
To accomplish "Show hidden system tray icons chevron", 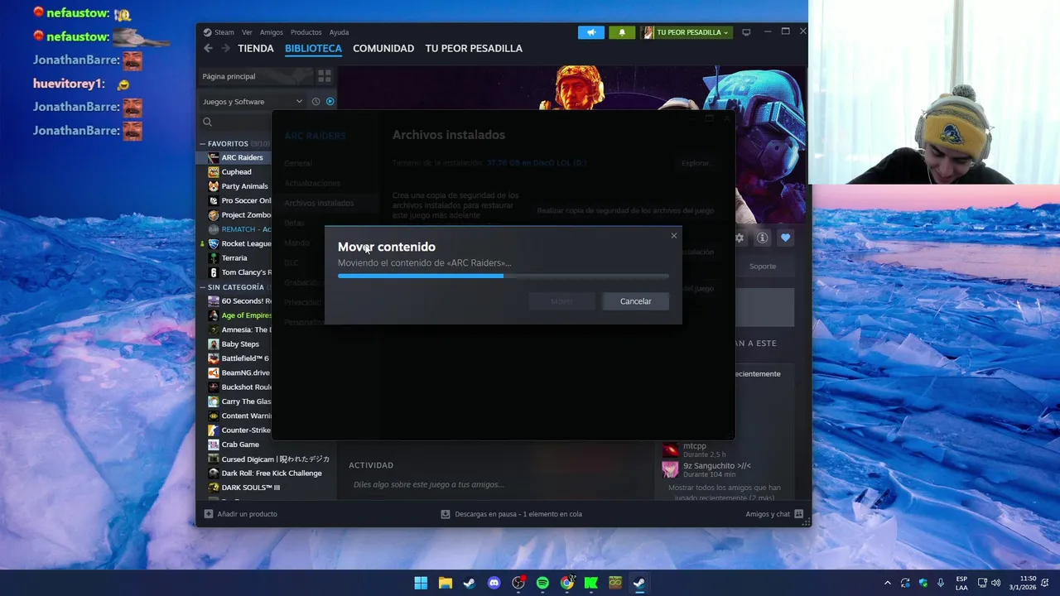I will tap(888, 583).
